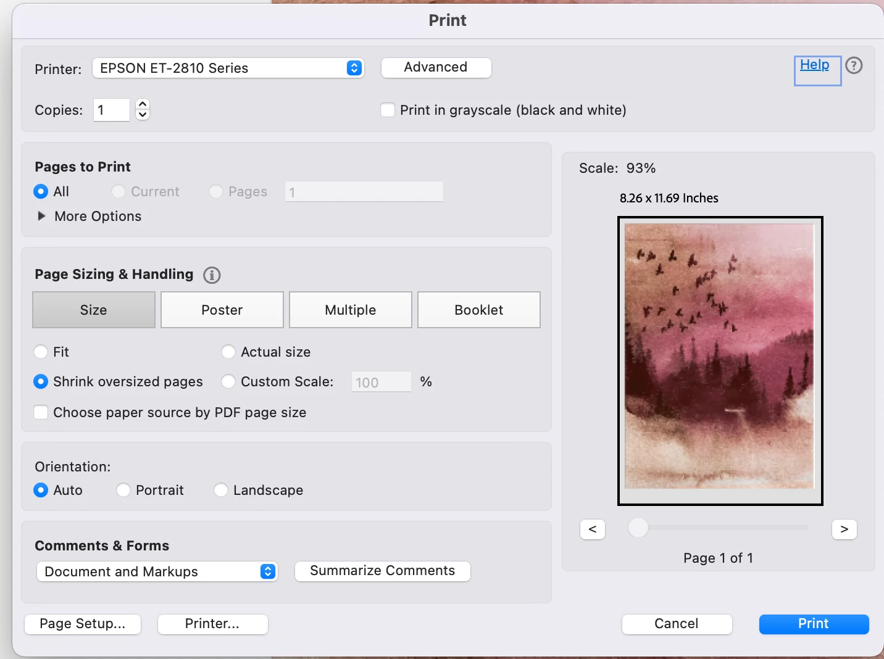Click the Advanced button
The height and width of the screenshot is (659, 884).
(436, 67)
